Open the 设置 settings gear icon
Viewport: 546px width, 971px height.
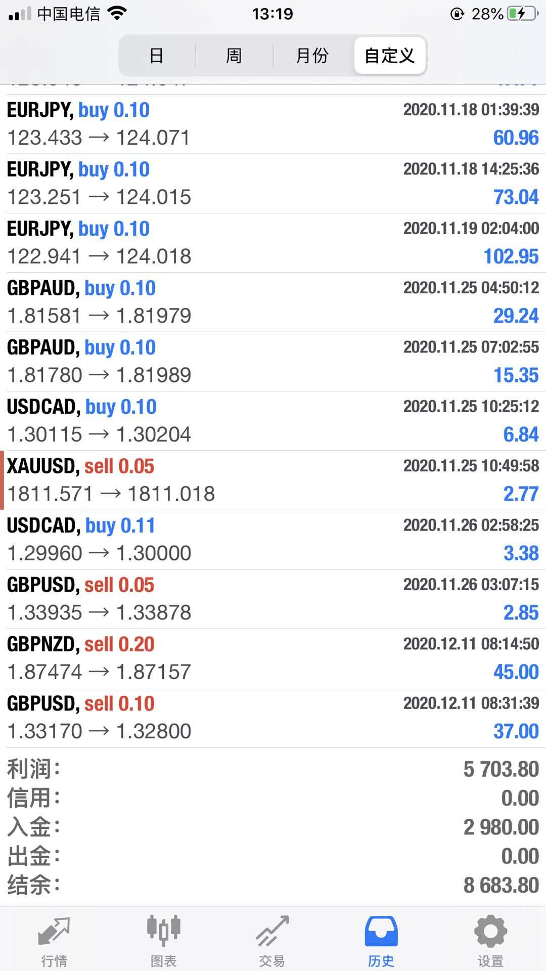[x=490, y=932]
